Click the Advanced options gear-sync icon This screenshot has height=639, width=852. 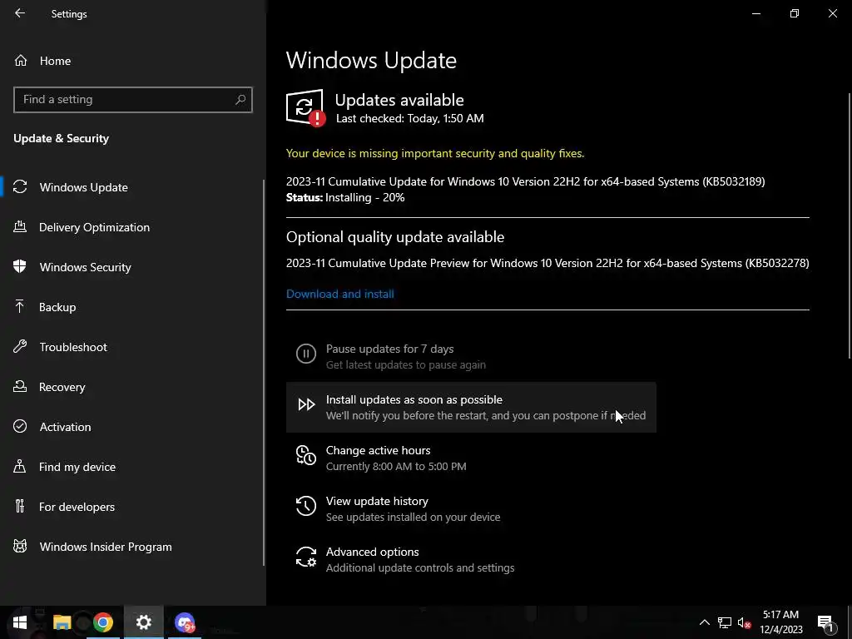pos(306,557)
